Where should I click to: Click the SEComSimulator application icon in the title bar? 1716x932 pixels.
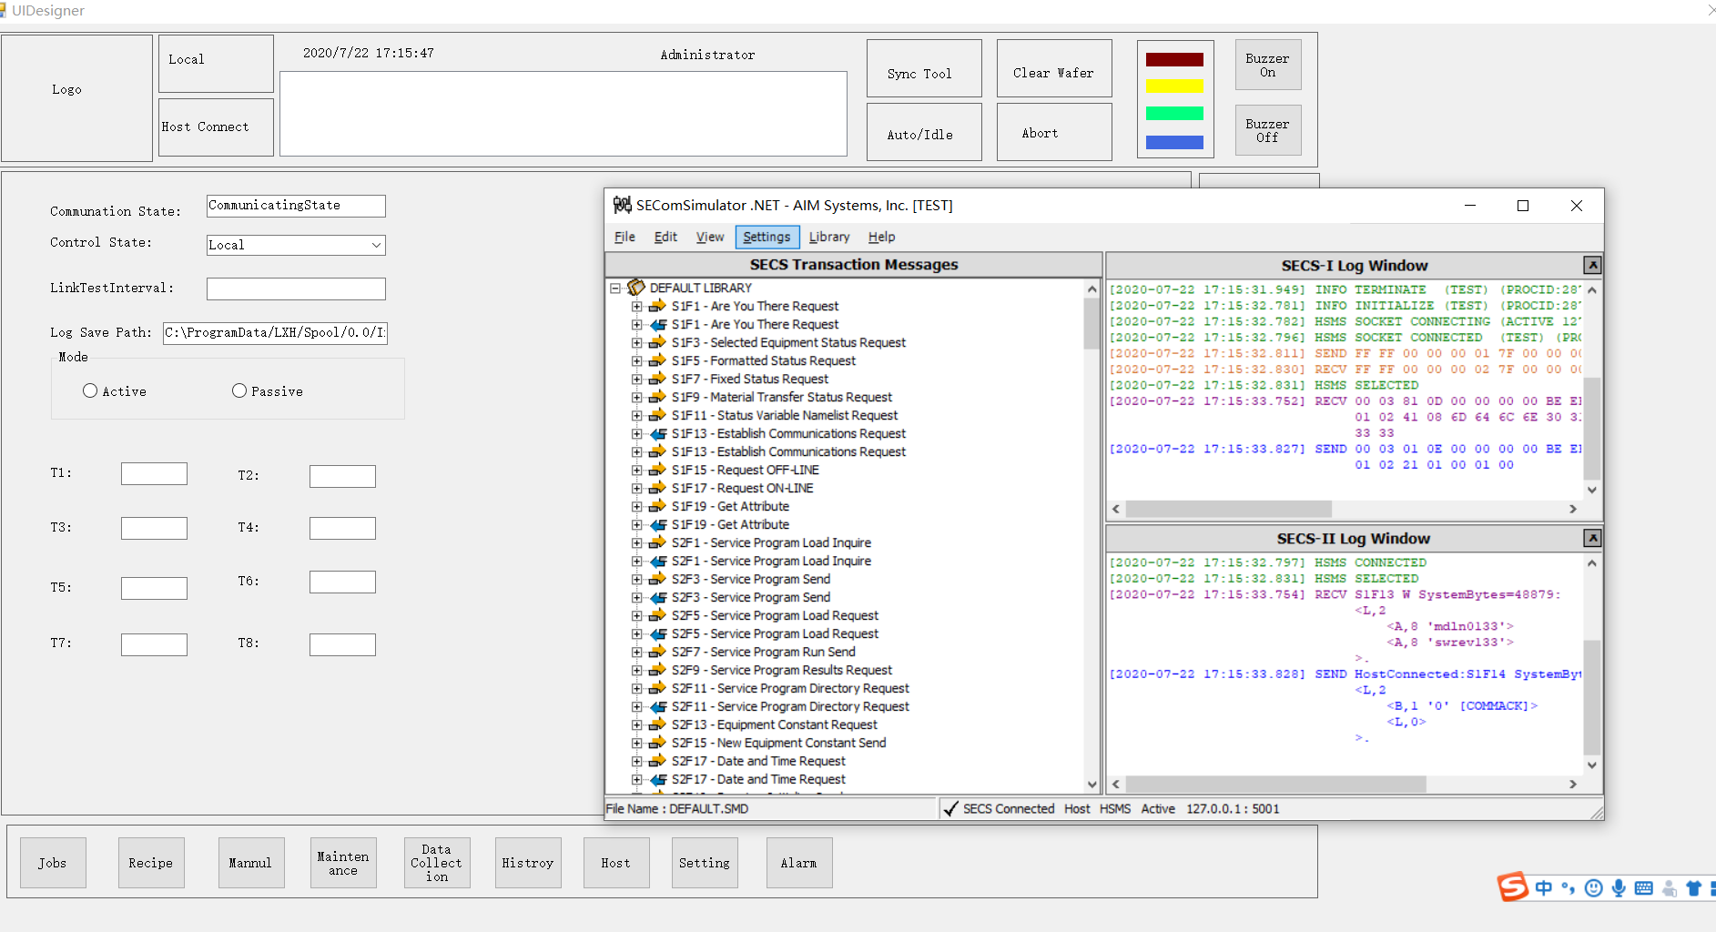[x=623, y=205]
